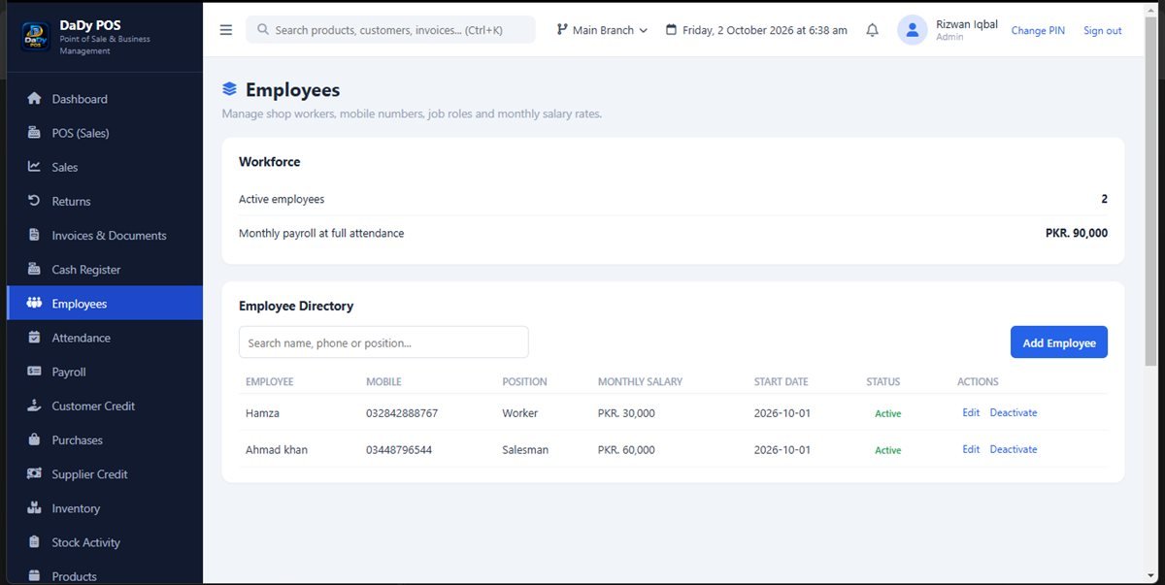
Task: Click the Monthly Salary column header
Action: point(640,382)
